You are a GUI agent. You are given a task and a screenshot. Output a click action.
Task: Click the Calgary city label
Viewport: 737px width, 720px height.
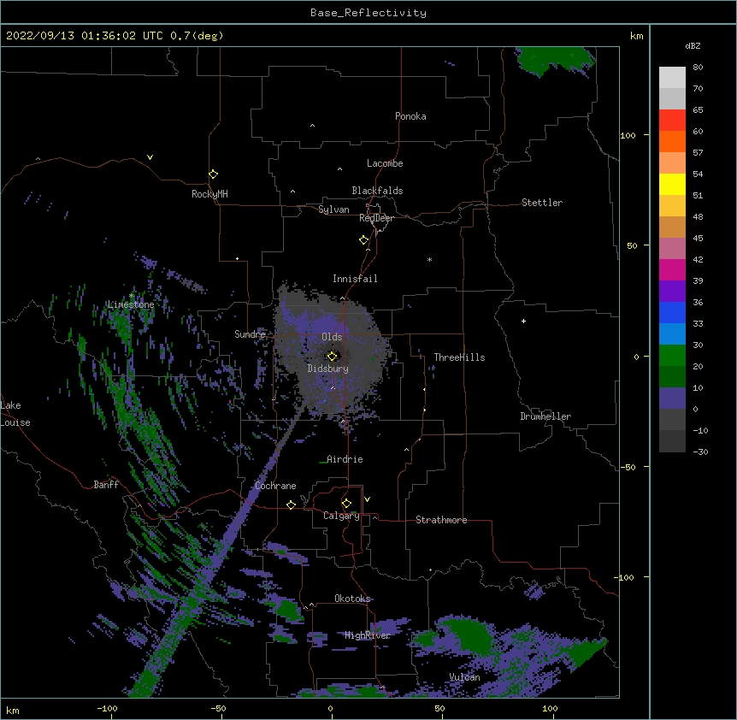tap(341, 516)
